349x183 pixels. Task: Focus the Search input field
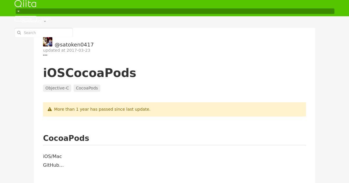(44, 33)
